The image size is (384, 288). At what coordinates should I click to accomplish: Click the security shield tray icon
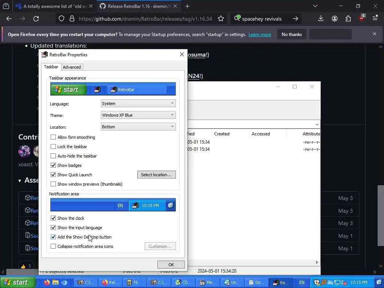click(316, 282)
